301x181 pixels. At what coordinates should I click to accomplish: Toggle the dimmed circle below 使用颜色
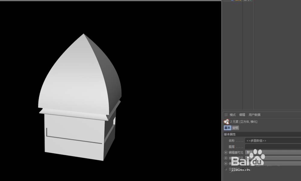(226, 169)
